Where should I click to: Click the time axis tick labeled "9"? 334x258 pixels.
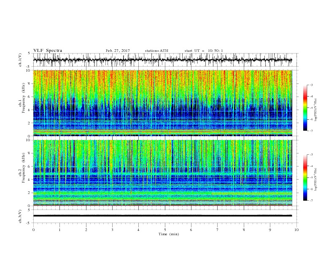coord(270,230)
